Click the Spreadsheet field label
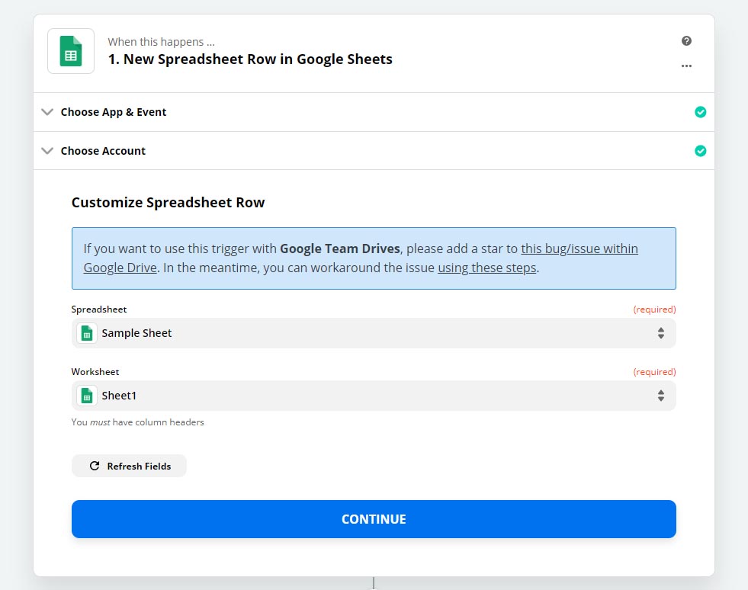Viewport: 748px width, 590px height. point(99,309)
